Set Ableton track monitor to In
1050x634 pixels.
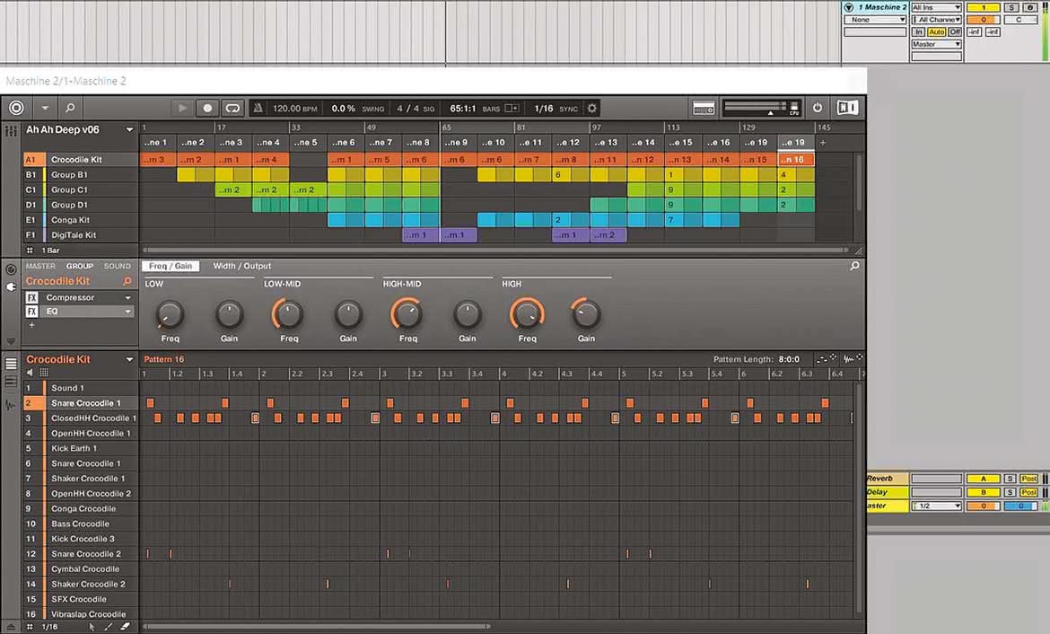click(x=918, y=31)
